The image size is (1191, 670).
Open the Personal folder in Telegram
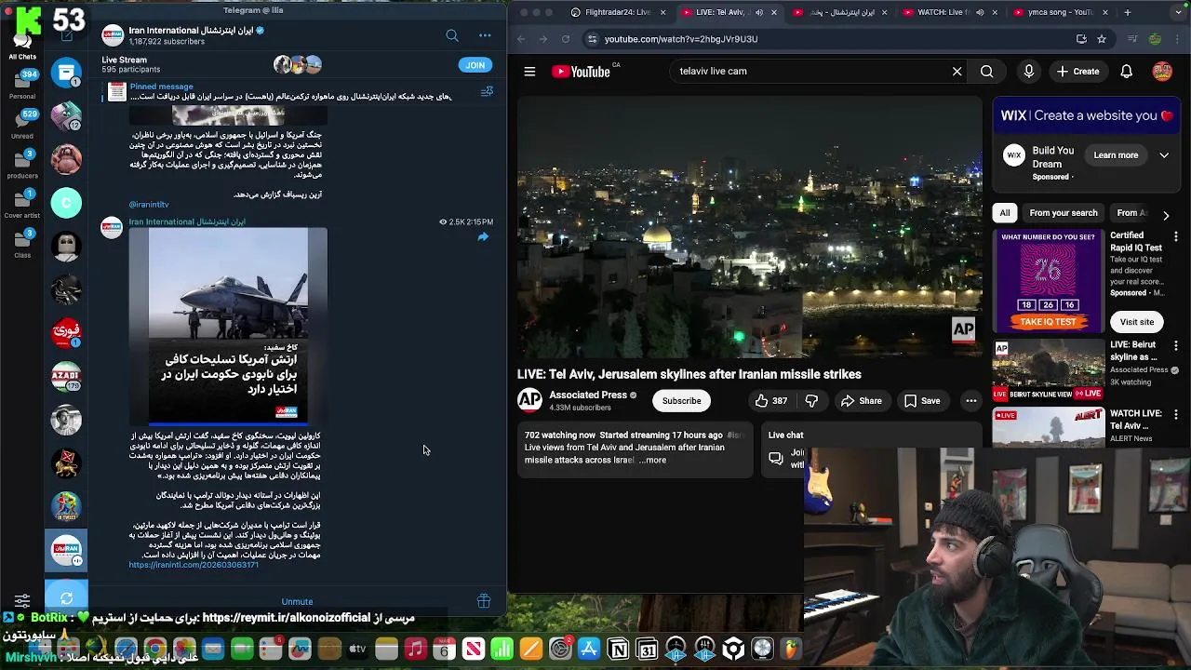click(x=22, y=85)
